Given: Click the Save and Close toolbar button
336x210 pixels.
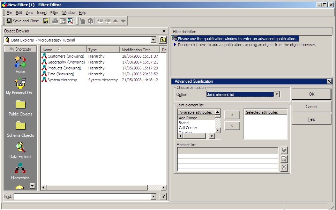Looking at the screenshot, I should (x=23, y=21).
